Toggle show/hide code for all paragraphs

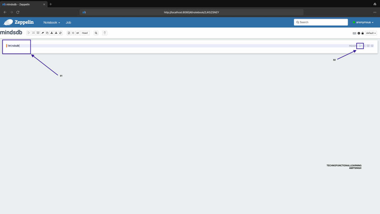33,33
